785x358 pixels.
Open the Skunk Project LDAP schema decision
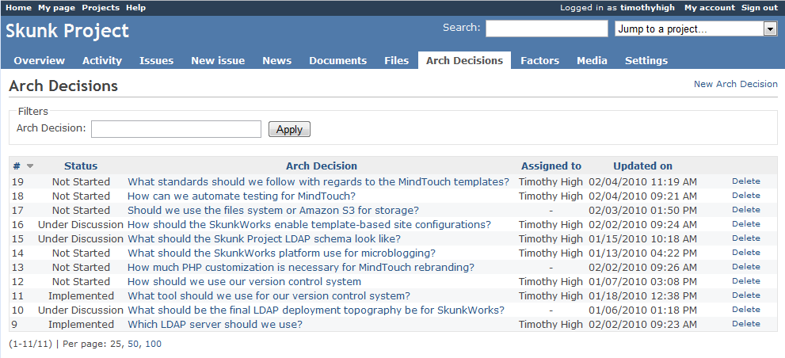point(264,239)
